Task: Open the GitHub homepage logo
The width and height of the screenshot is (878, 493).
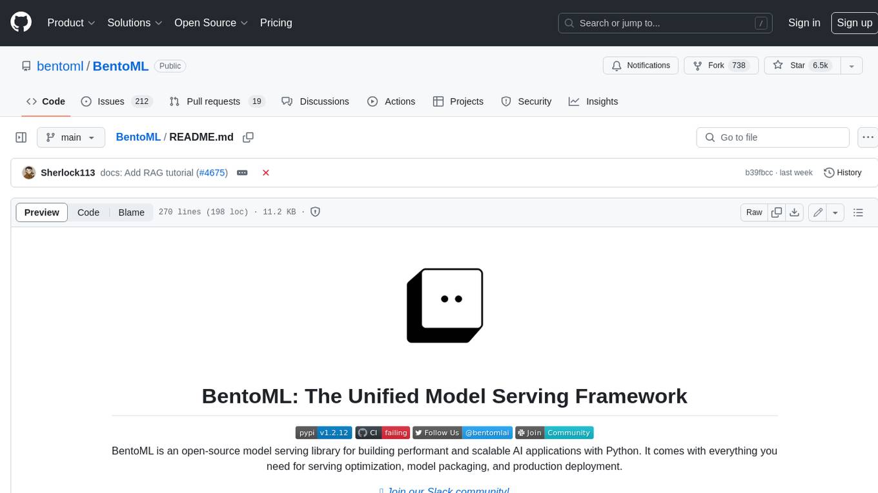Action: click(21, 23)
